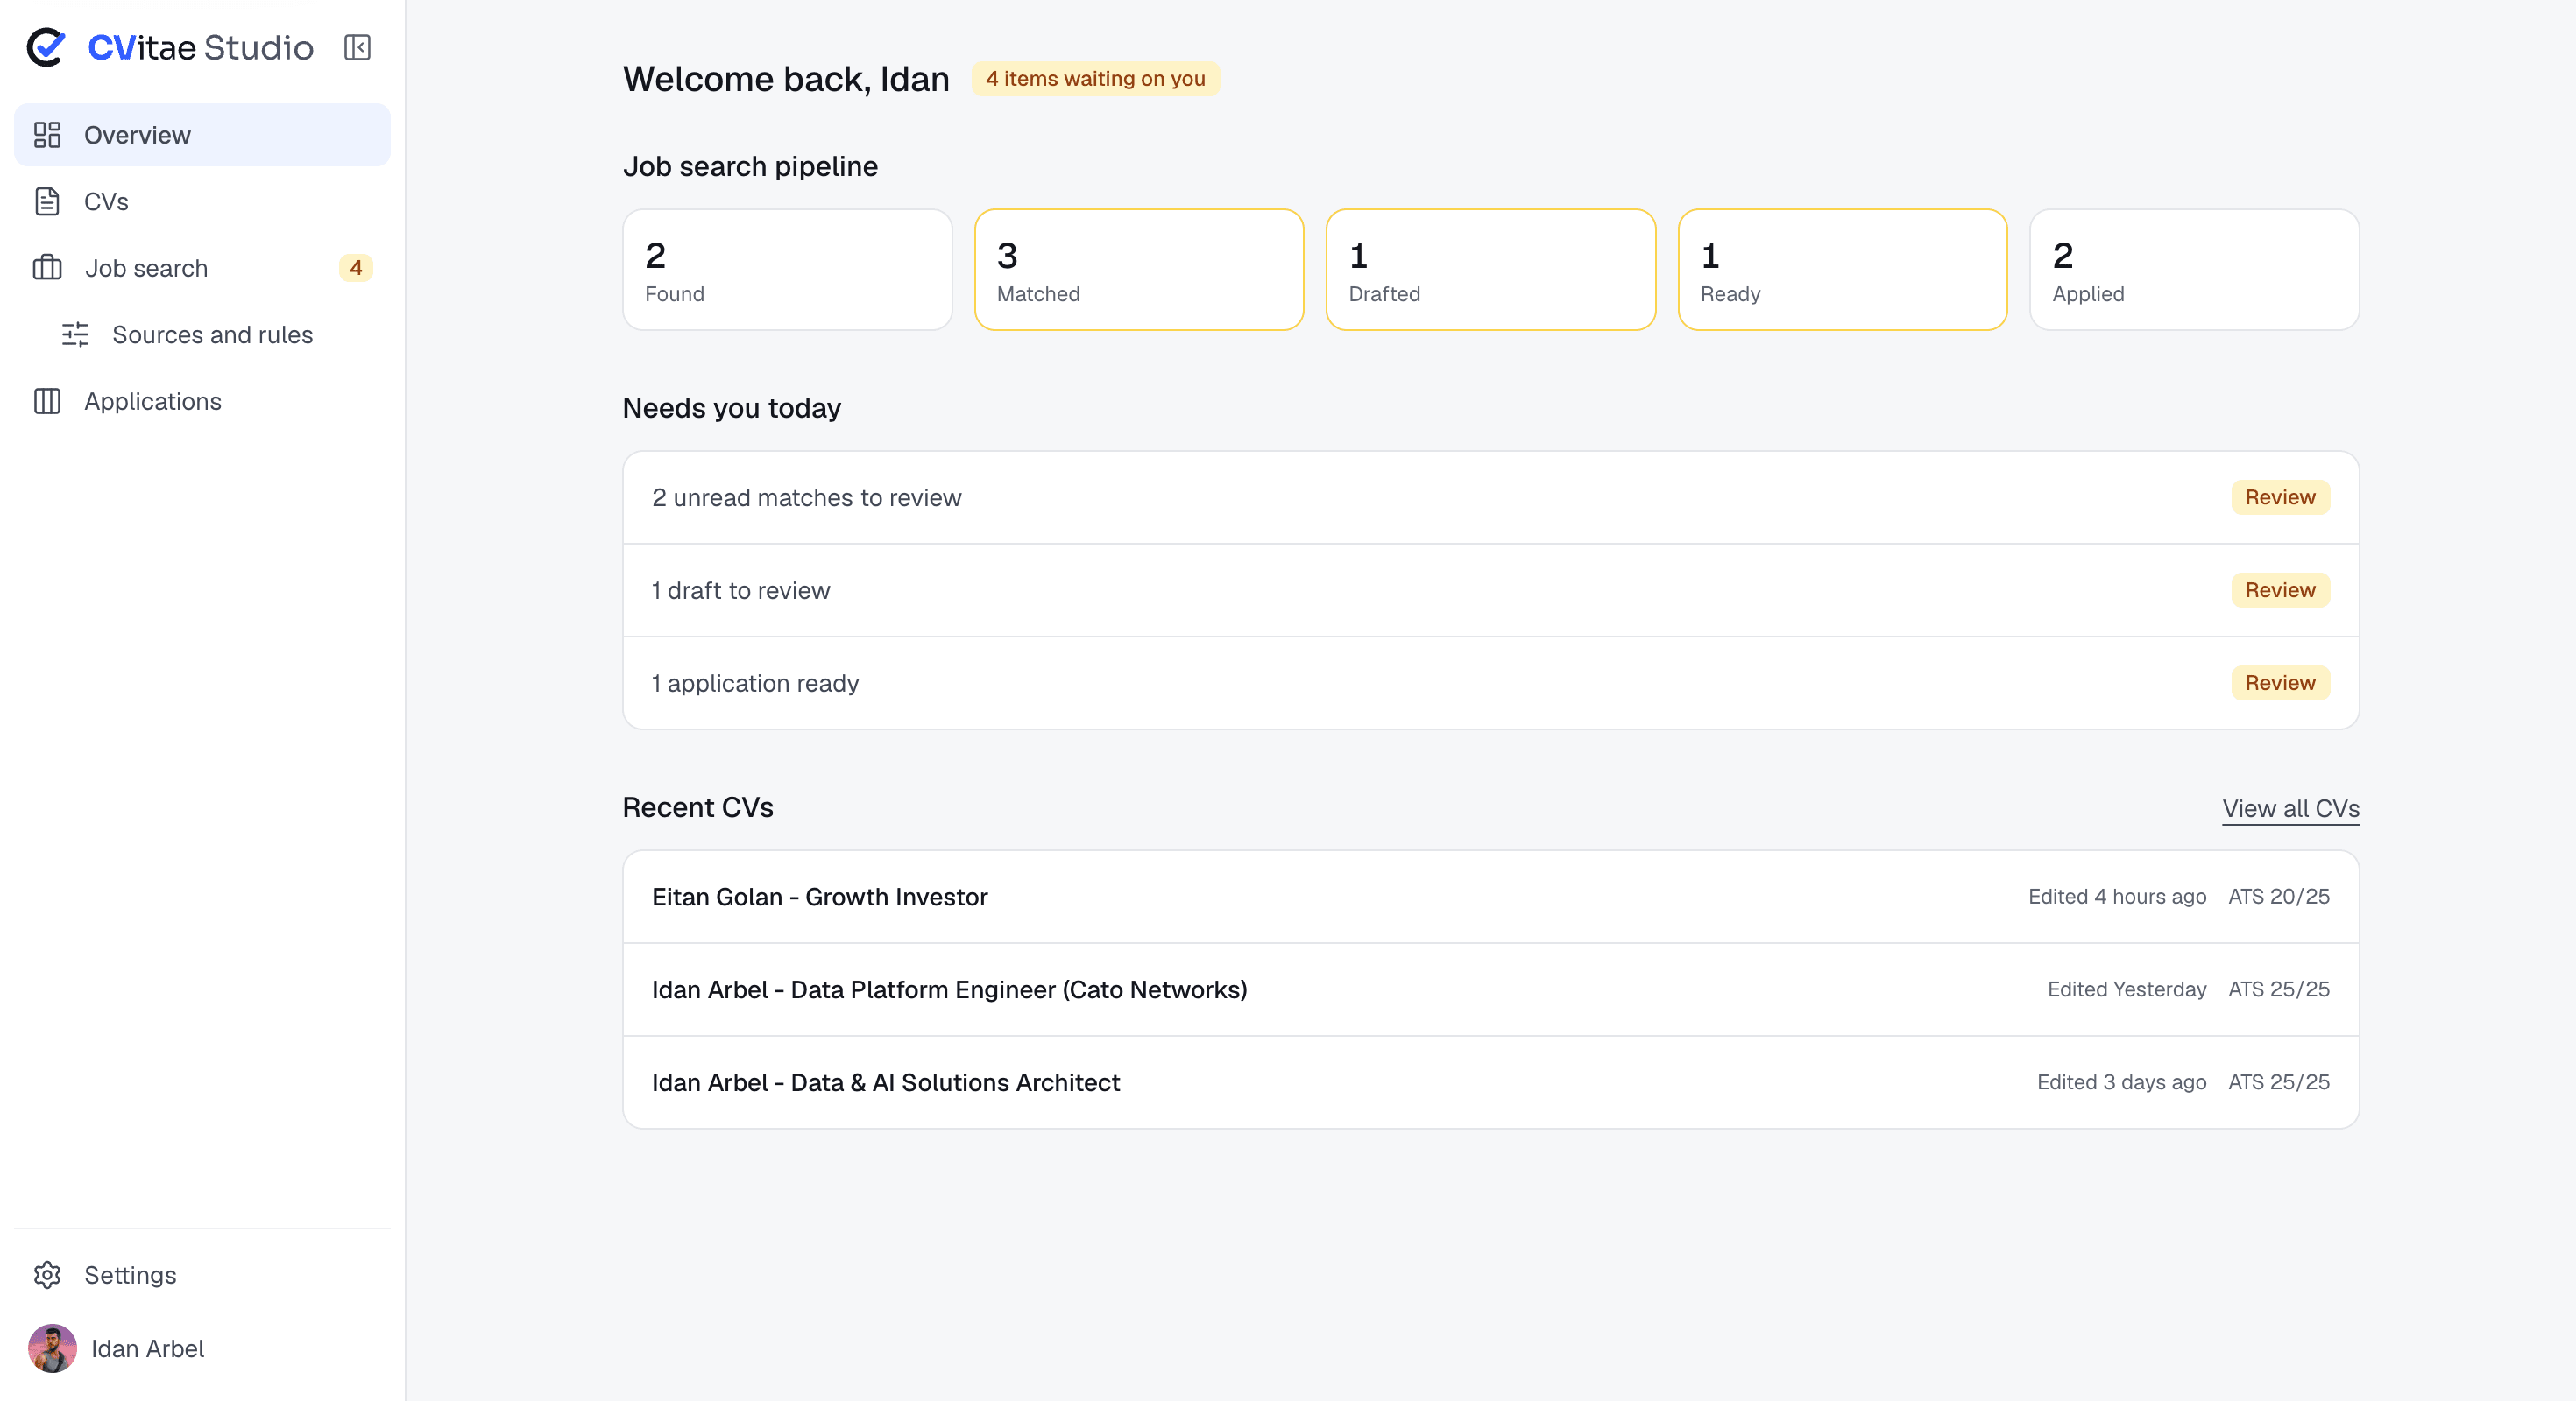Image resolution: width=2576 pixels, height=1401 pixels.
Task: Click the 1 application ready text
Action: 756,684
